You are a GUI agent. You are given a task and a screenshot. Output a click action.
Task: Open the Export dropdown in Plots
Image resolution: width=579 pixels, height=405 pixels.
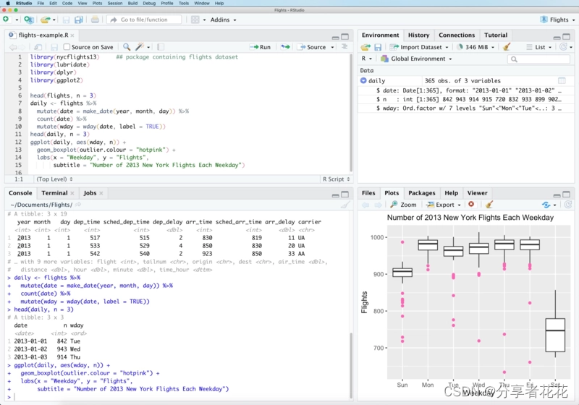pyautogui.click(x=444, y=205)
